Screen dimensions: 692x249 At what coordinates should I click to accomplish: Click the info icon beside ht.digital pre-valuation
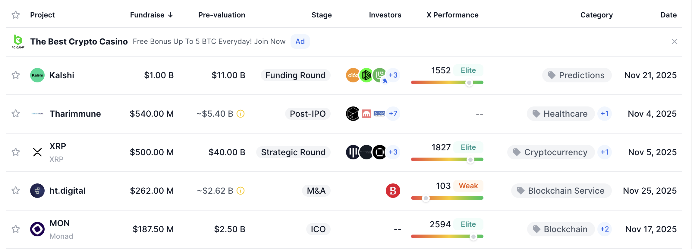(241, 191)
